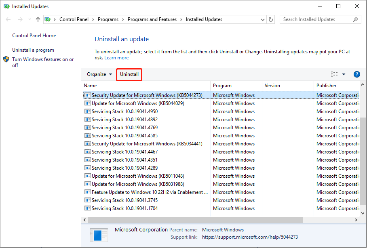The image size is (367, 248).
Task: Click the details pane update thumbnail
Action: [99, 235]
